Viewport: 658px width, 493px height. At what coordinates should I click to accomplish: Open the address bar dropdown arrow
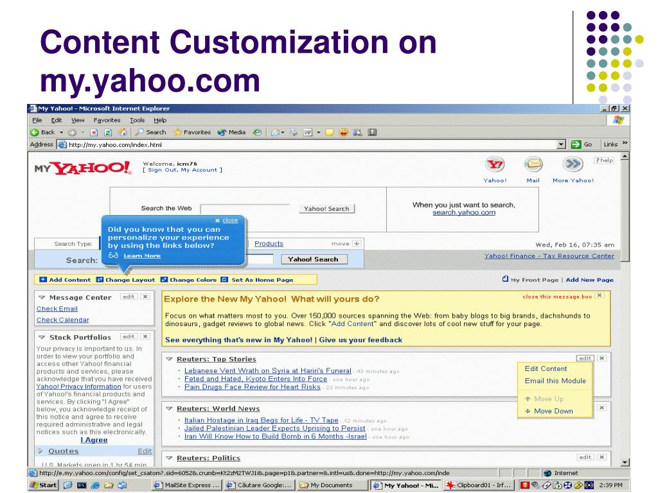tap(562, 144)
